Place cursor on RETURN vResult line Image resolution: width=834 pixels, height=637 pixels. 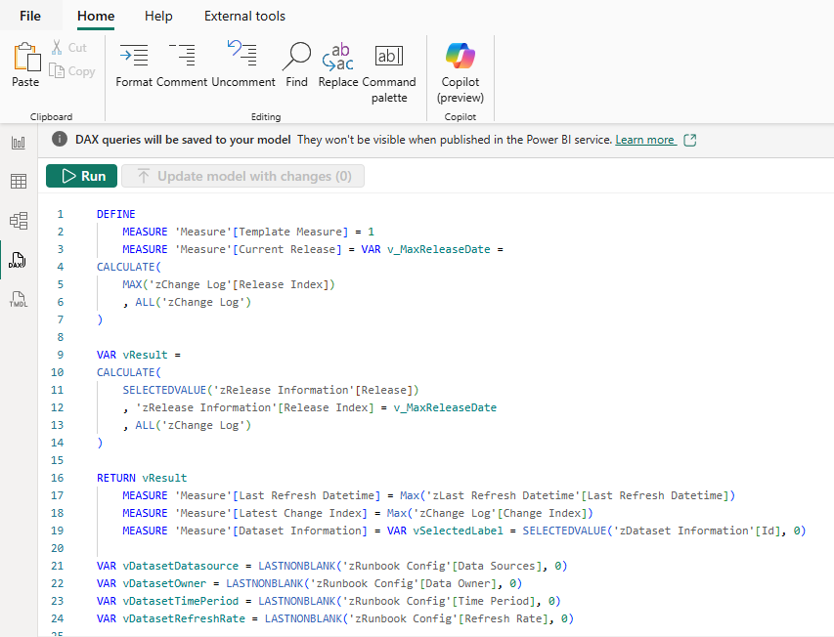[x=142, y=478]
